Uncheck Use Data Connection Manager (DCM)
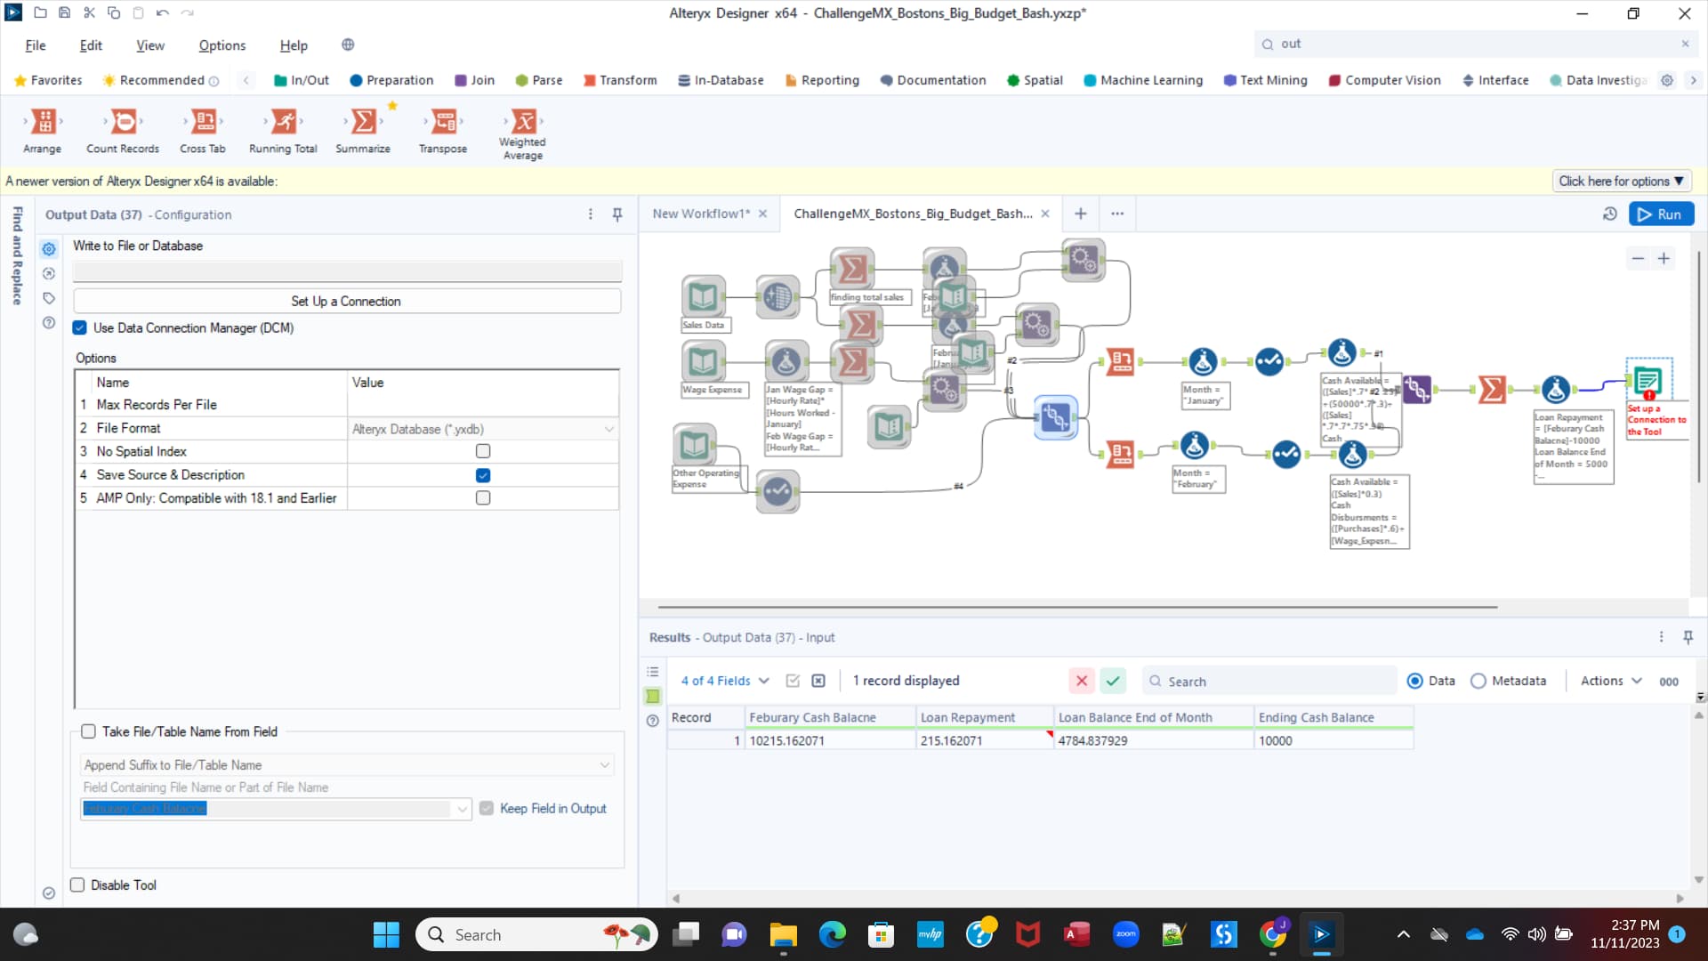Viewport: 1708px width, 961px height. pyautogui.click(x=80, y=328)
